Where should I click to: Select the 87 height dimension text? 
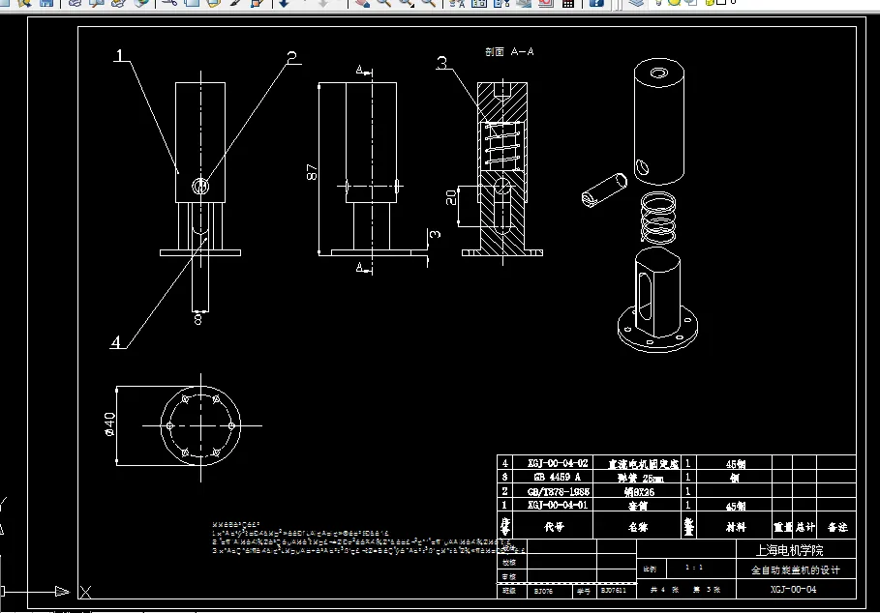(x=312, y=172)
